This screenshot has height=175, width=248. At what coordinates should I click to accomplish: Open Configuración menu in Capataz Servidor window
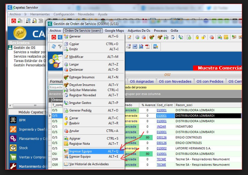coord(64,14)
